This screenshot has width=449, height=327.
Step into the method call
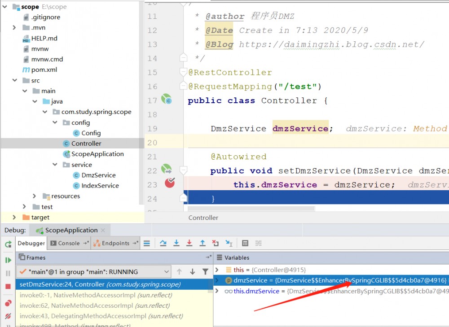pyautogui.click(x=176, y=243)
